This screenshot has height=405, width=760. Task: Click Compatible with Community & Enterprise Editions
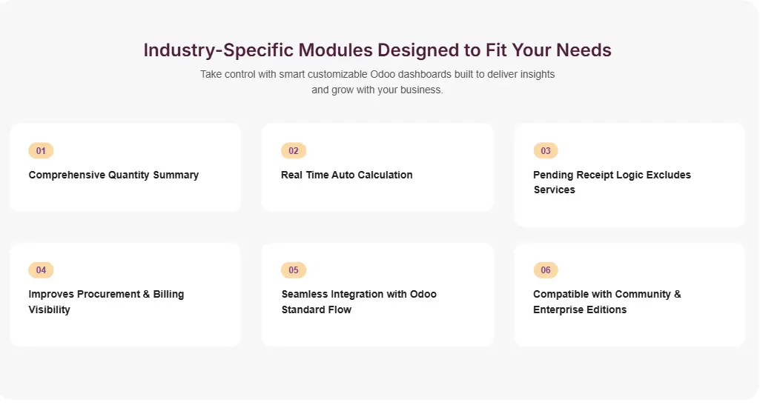tap(607, 301)
